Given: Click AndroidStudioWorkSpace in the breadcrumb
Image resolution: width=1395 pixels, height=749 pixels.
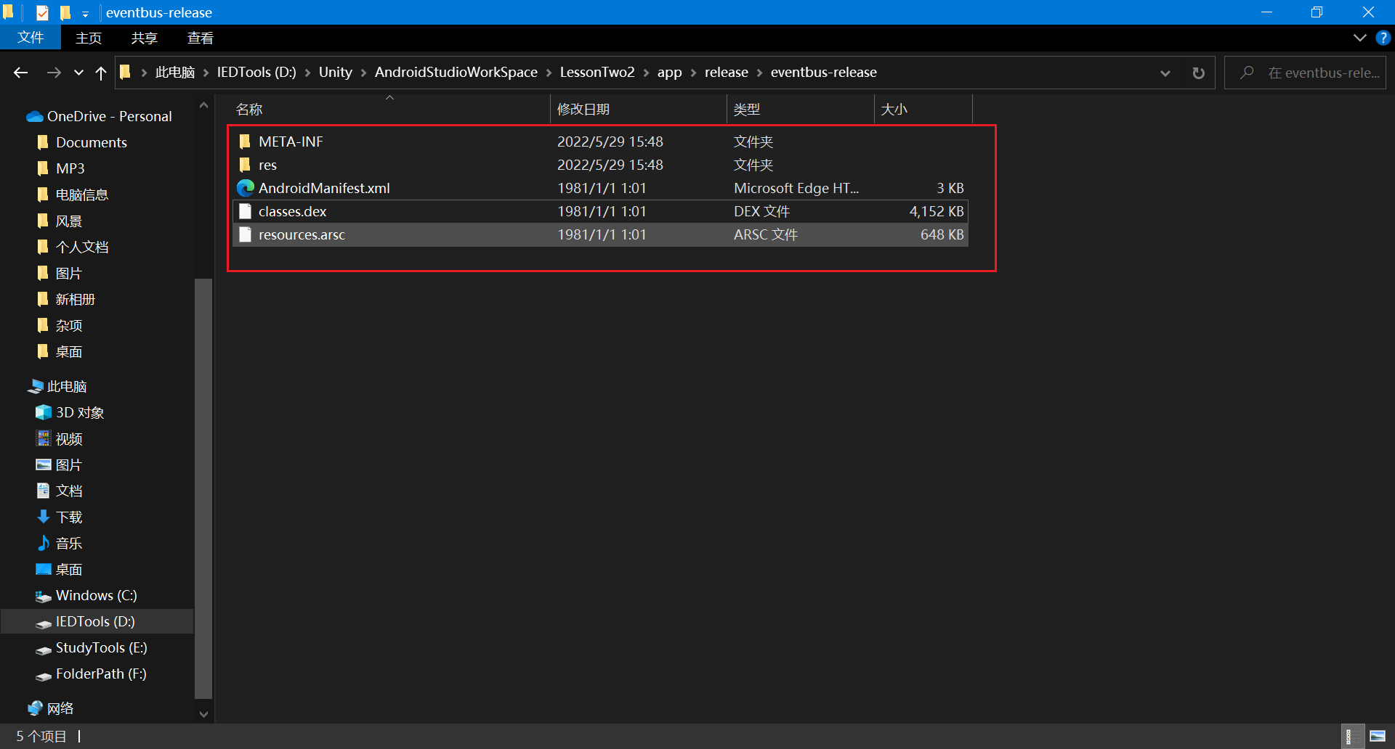Looking at the screenshot, I should coord(456,73).
